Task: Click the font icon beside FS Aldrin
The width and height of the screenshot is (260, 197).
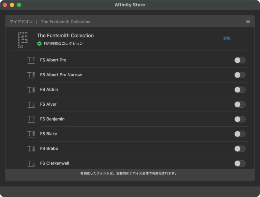Action: (x=31, y=90)
